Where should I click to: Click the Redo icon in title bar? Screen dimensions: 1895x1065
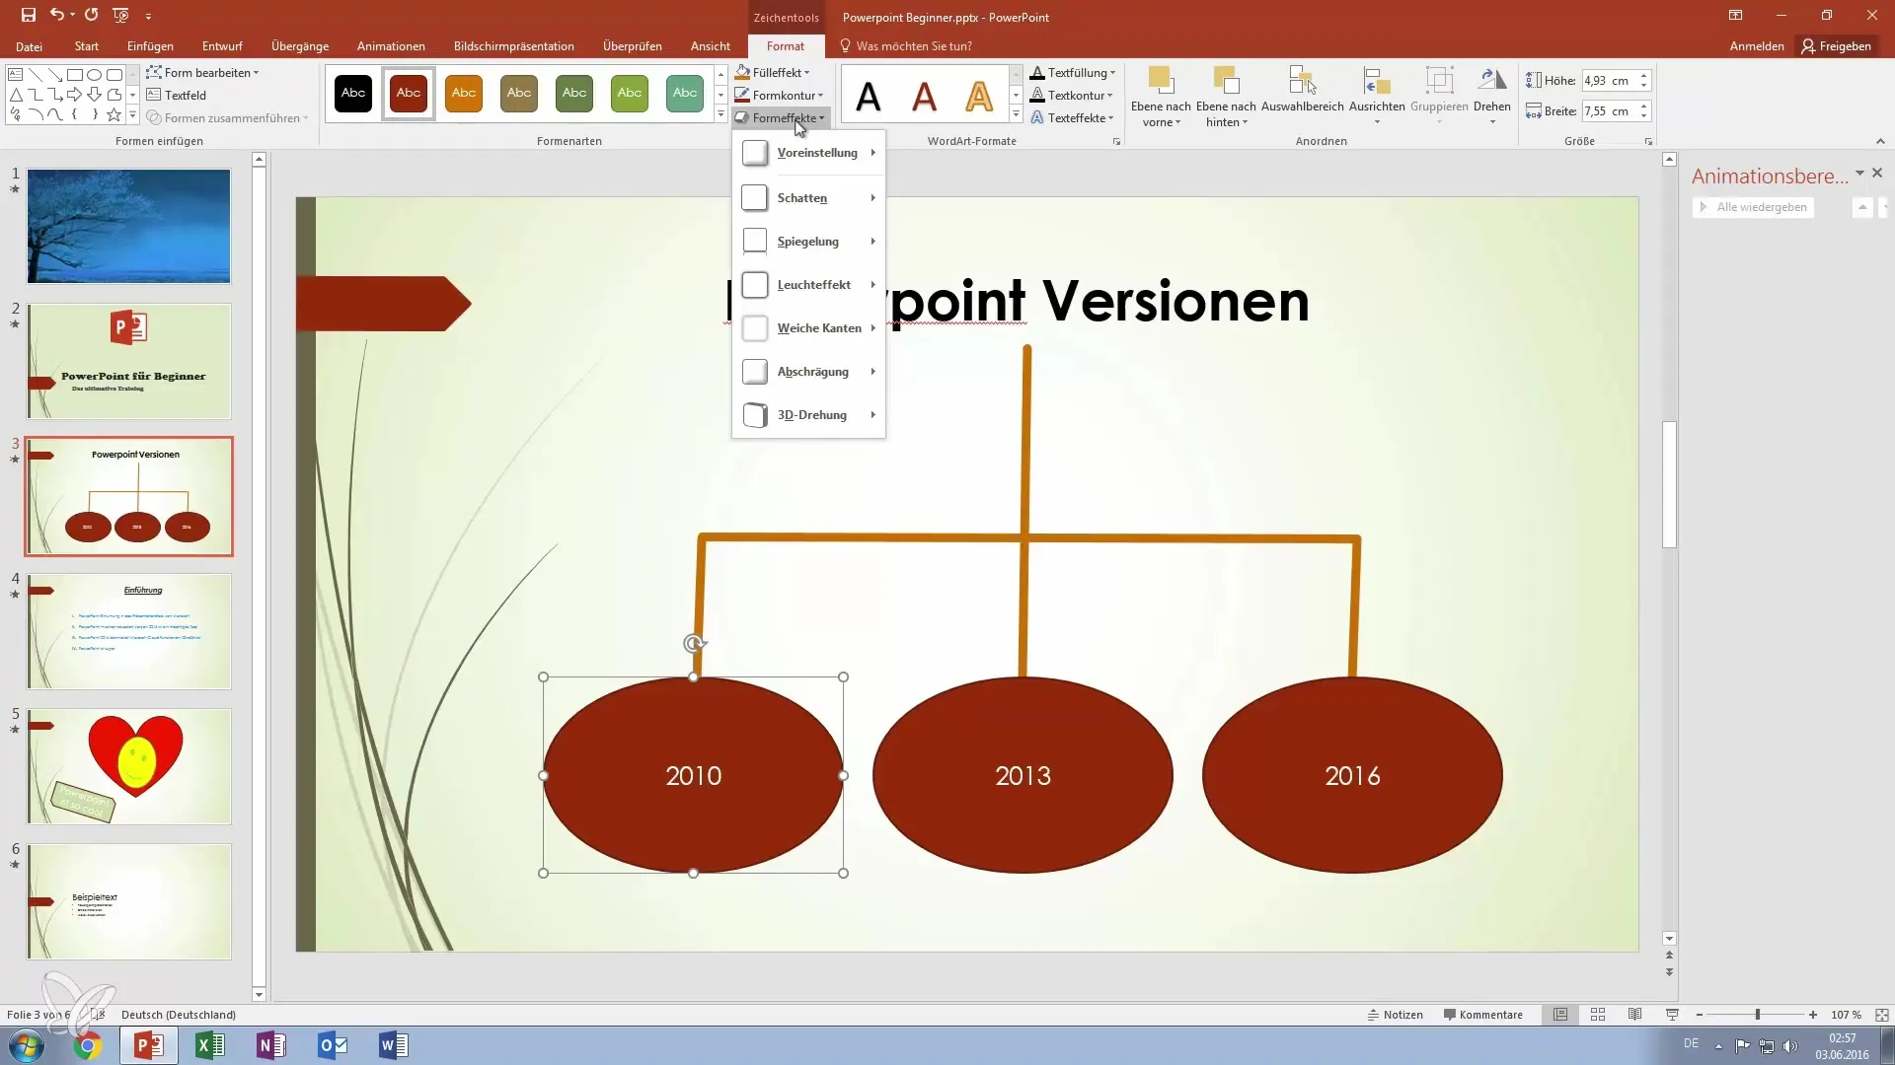[91, 15]
